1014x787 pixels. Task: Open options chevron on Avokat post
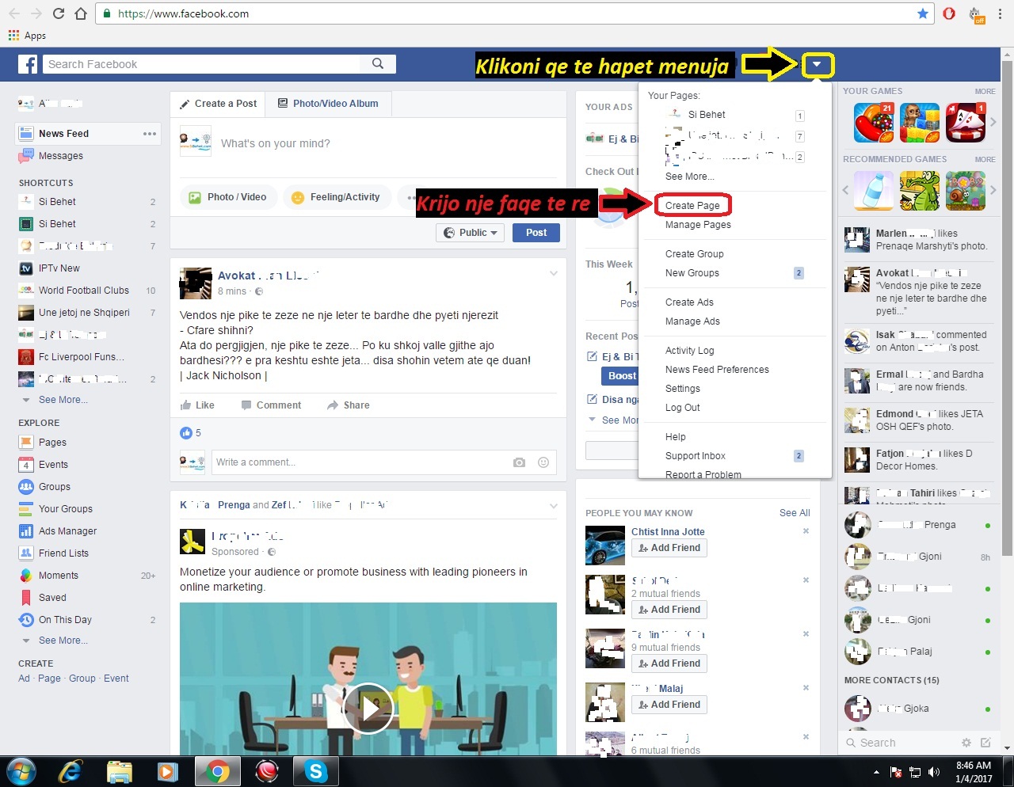tap(554, 274)
